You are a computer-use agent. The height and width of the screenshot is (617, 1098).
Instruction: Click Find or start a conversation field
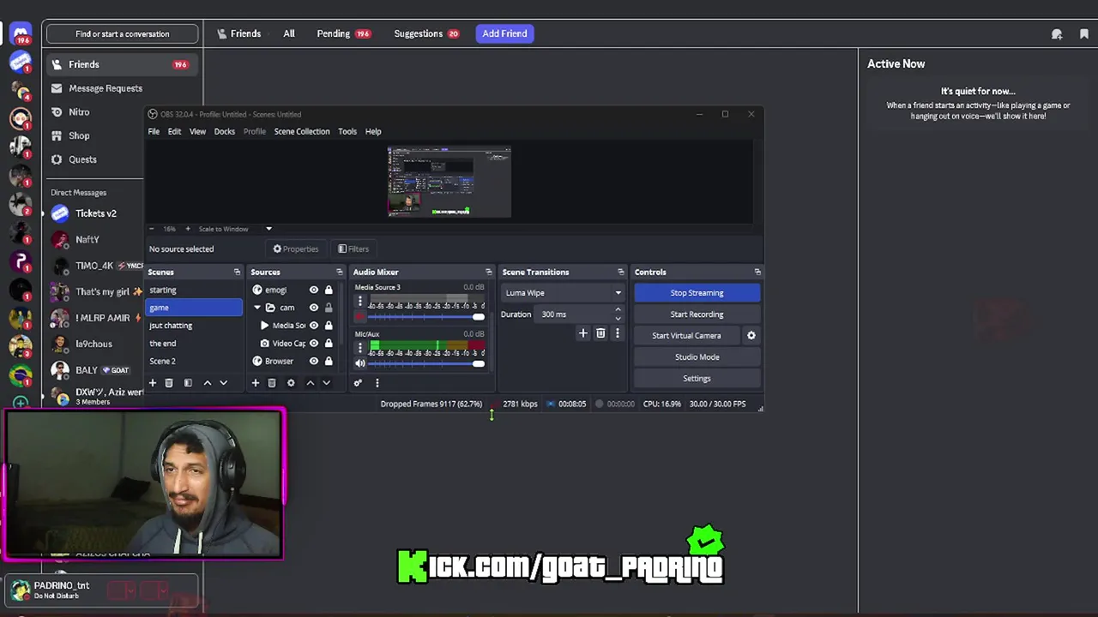(123, 34)
